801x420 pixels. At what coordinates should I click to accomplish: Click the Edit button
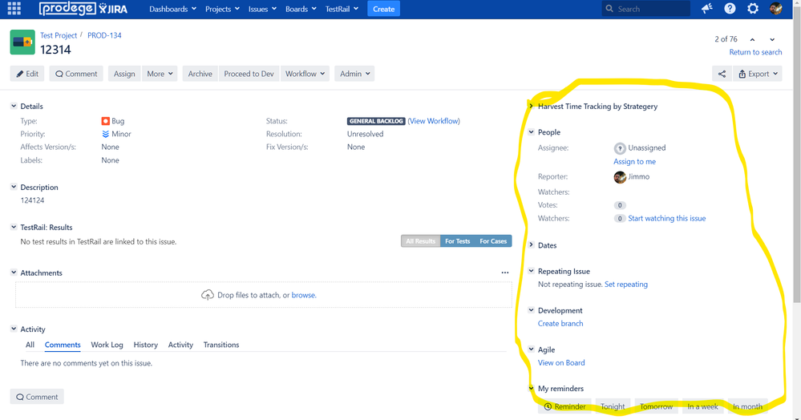pyautogui.click(x=27, y=74)
